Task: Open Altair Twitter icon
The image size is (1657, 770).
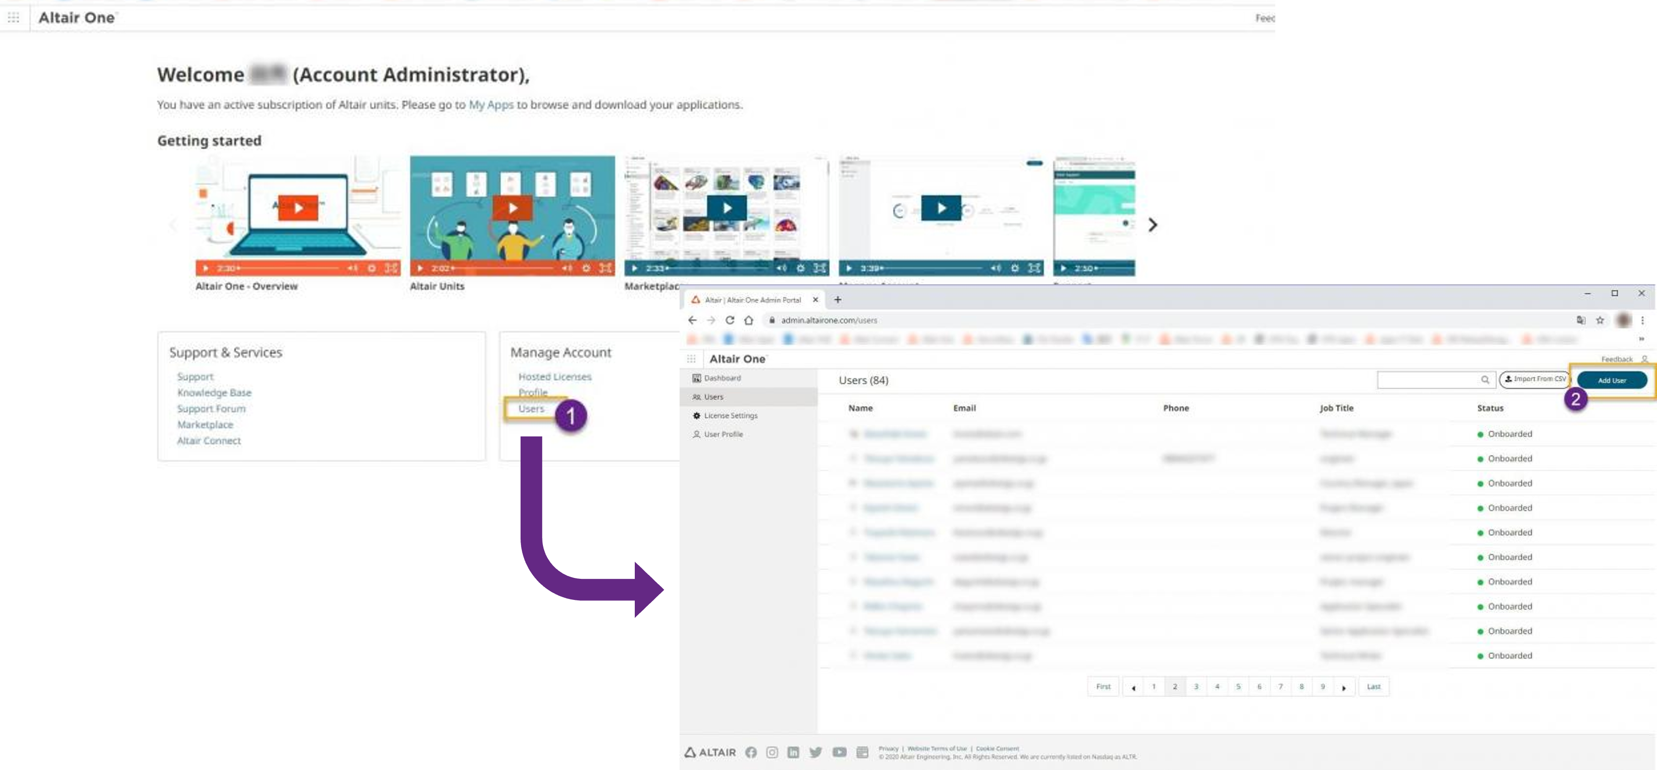Action: 816,752
